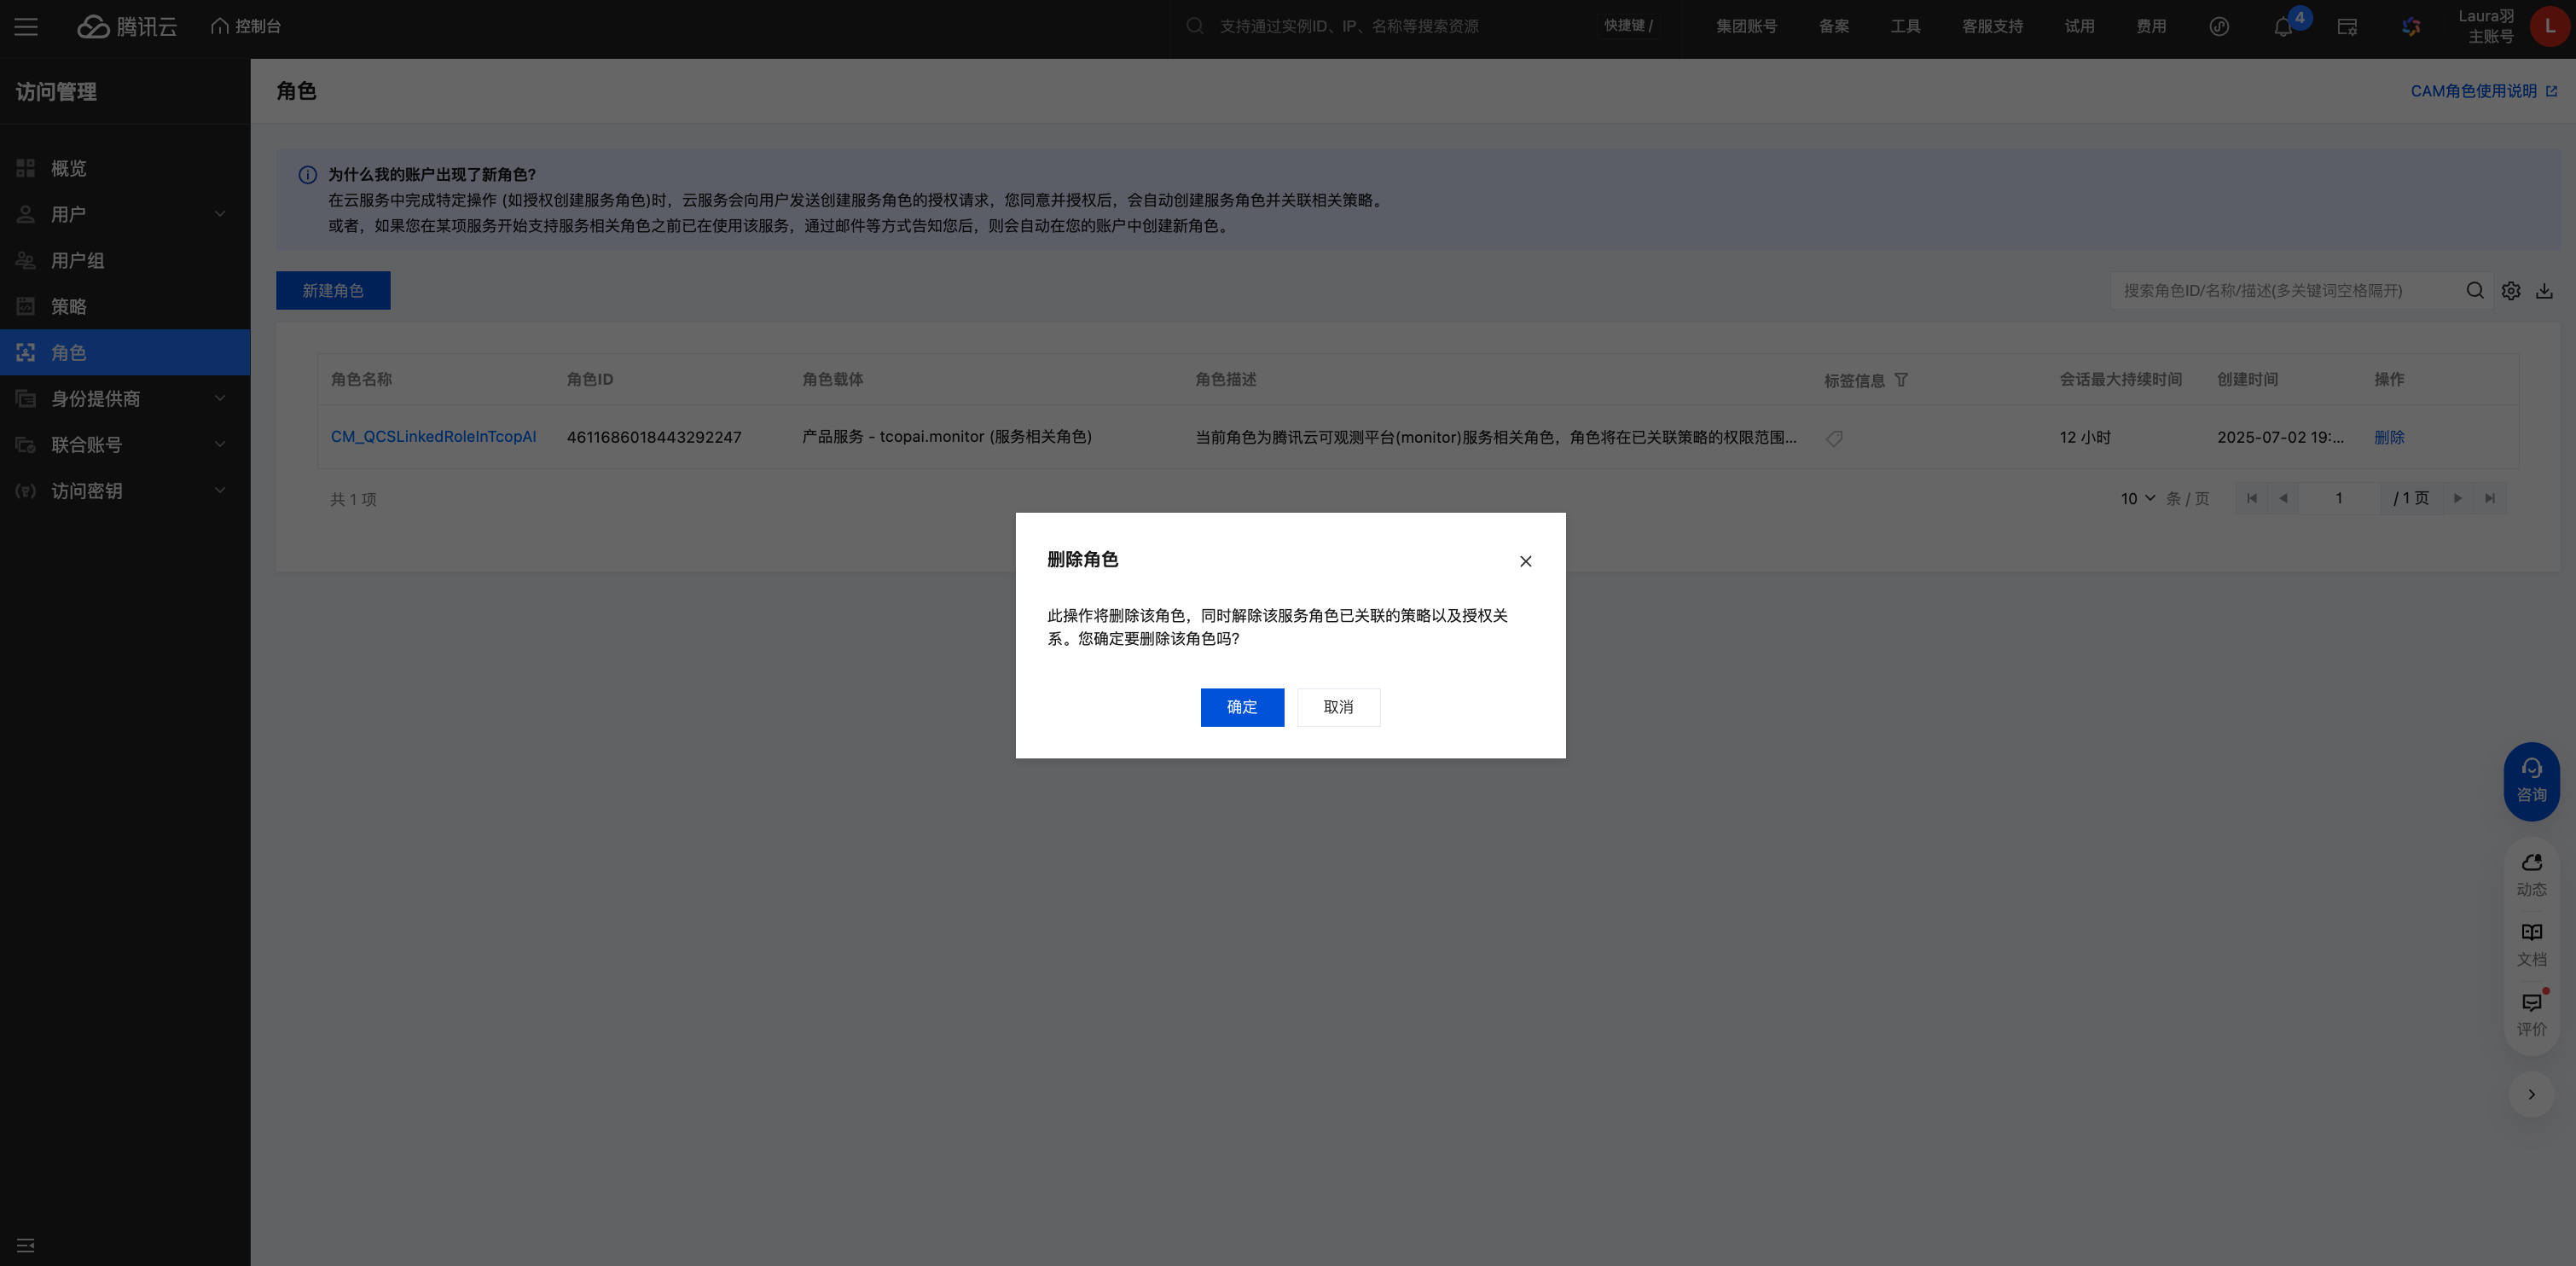
Task: Filter 标签信息 column using funnel icon
Action: pos(1901,380)
